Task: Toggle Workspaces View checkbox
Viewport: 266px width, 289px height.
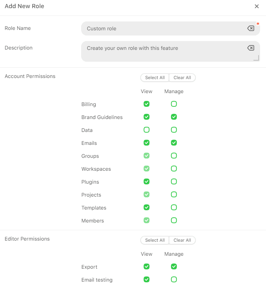Action: pos(146,169)
